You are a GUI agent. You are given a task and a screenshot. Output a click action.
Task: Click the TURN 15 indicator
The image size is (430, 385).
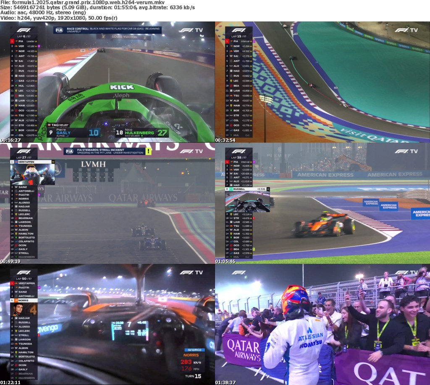coord(194,375)
